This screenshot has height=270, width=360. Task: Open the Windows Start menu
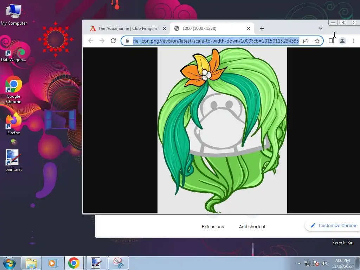coord(9,263)
